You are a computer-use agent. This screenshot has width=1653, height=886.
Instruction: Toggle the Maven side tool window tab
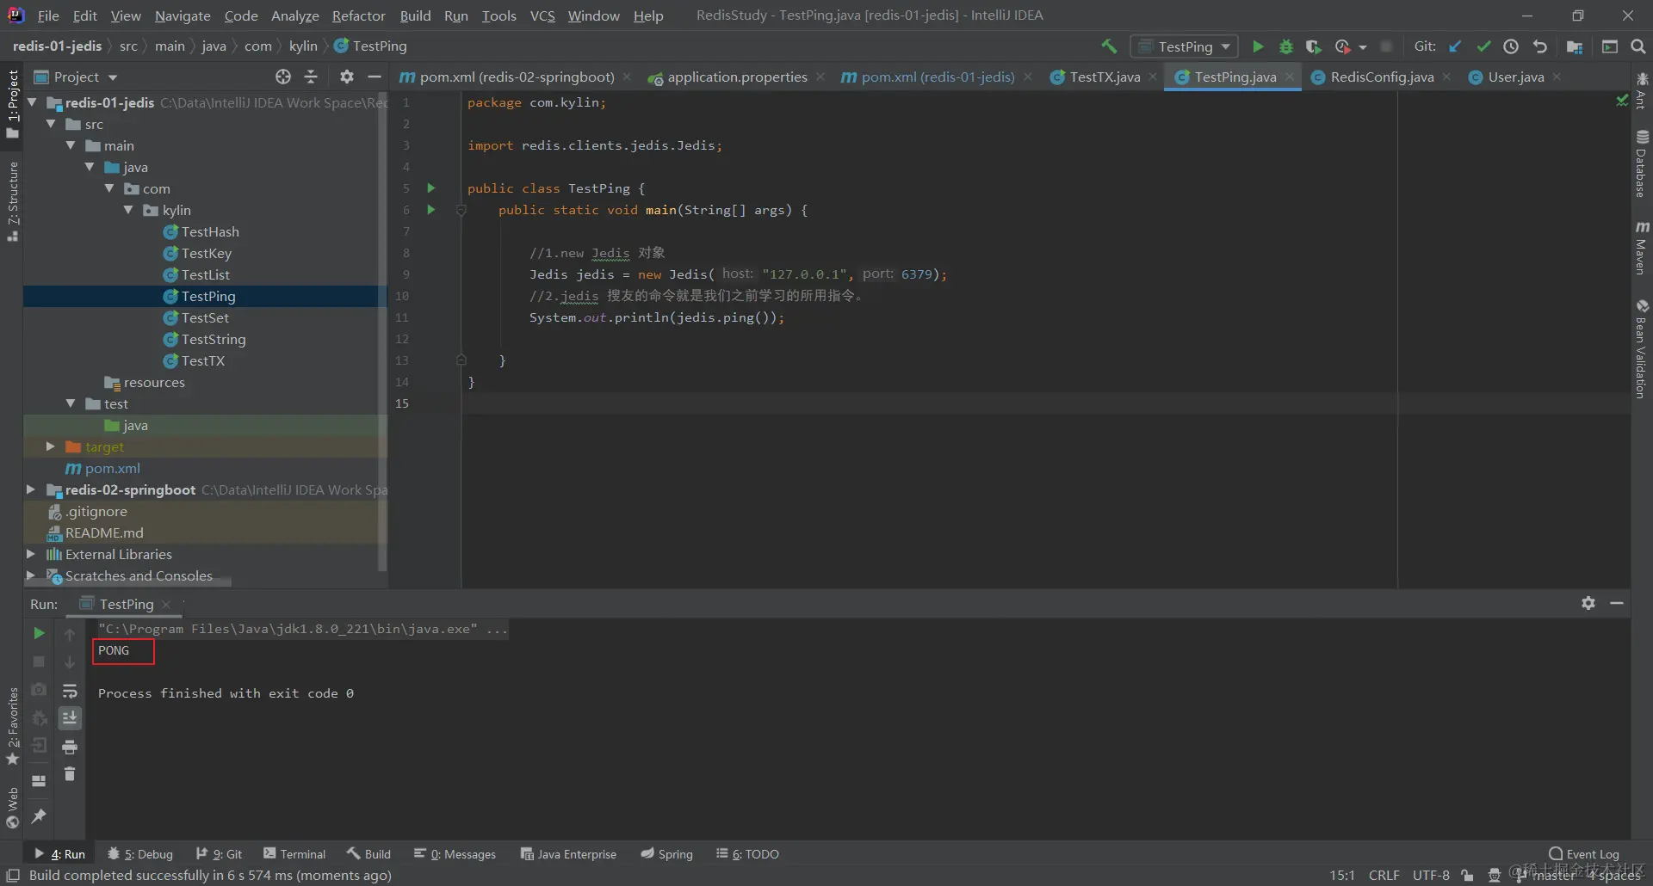pos(1642,248)
